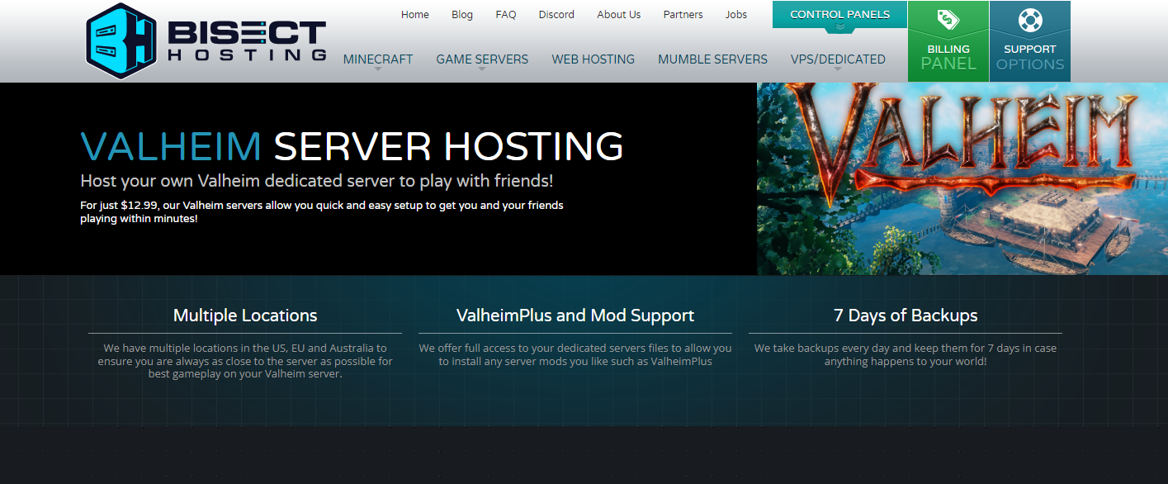Viewport: 1168px width, 484px height.
Task: Click "Host your own Valheim dedicated server" subtitle
Action: point(316,181)
